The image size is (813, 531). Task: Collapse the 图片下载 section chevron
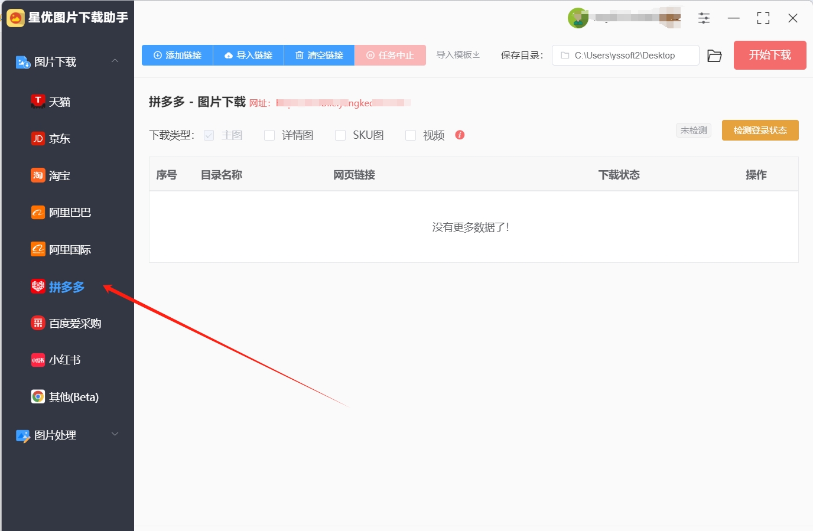(115, 61)
